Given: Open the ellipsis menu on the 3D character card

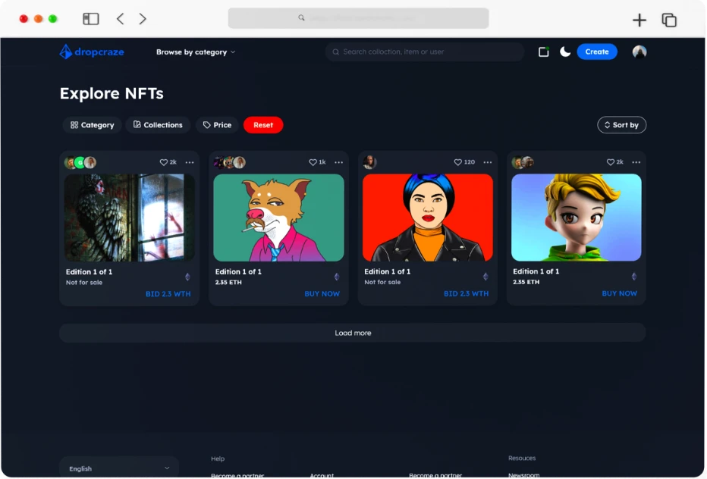Looking at the screenshot, I should click(x=636, y=162).
